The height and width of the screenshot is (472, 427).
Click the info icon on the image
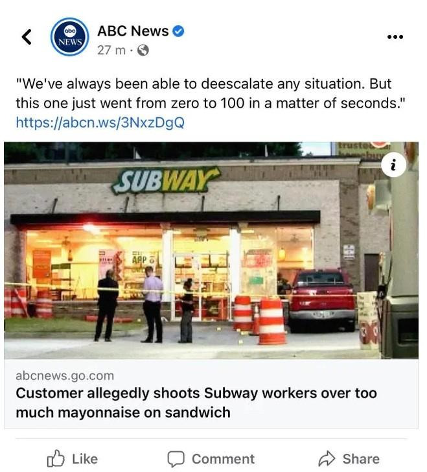click(393, 165)
